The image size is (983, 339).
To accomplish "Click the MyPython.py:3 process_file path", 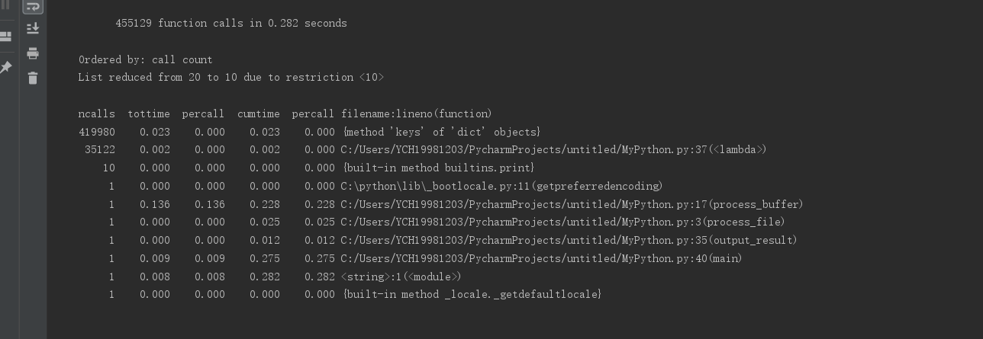I will pyautogui.click(x=562, y=222).
